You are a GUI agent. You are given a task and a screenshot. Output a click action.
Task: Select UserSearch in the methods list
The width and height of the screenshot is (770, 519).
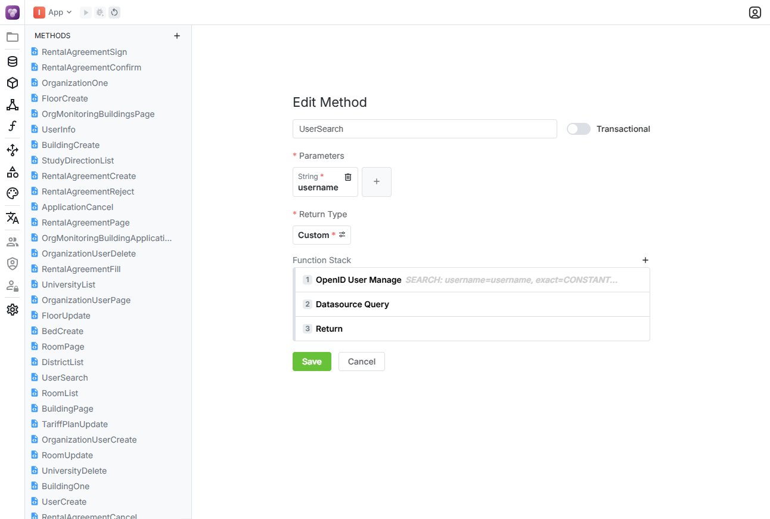point(64,378)
